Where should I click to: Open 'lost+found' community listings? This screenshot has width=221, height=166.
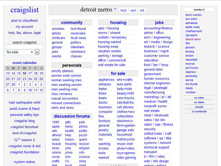[78, 29]
